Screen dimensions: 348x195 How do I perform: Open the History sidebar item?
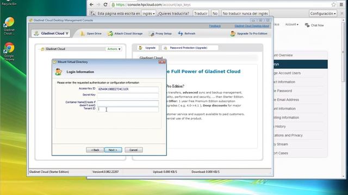[x=301, y=126]
